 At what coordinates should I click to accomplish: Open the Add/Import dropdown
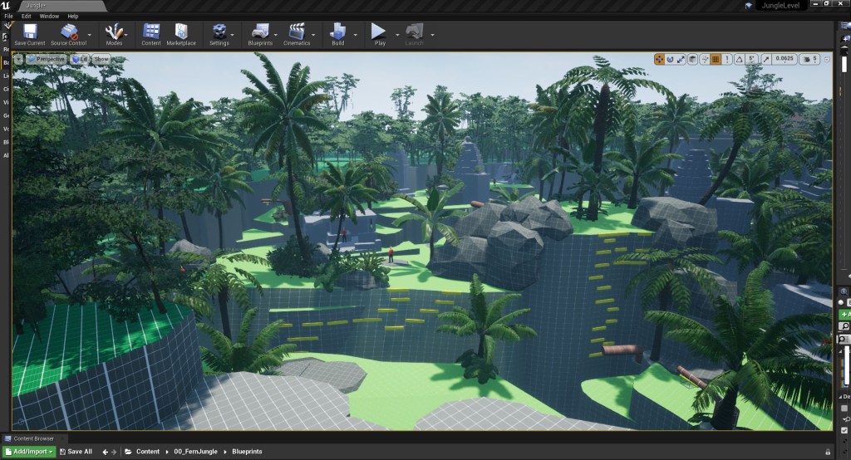(x=29, y=452)
